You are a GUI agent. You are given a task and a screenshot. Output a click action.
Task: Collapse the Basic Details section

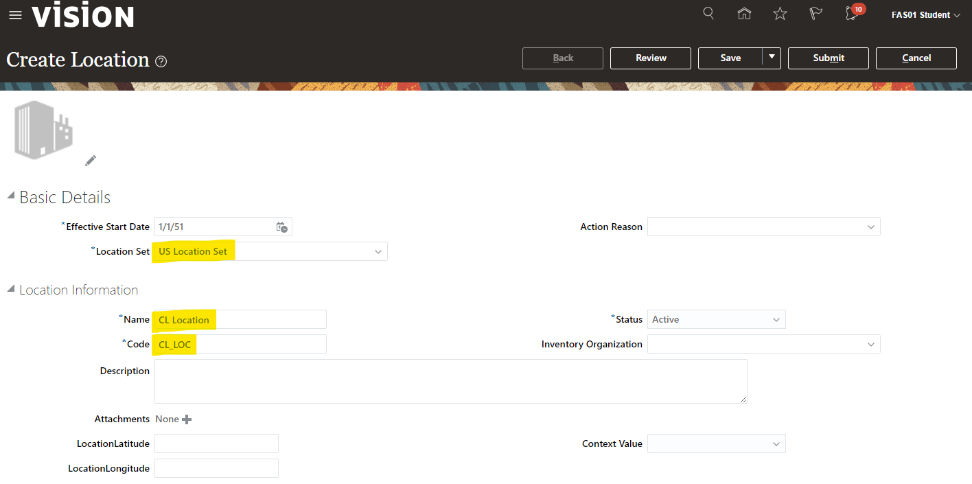click(10, 196)
